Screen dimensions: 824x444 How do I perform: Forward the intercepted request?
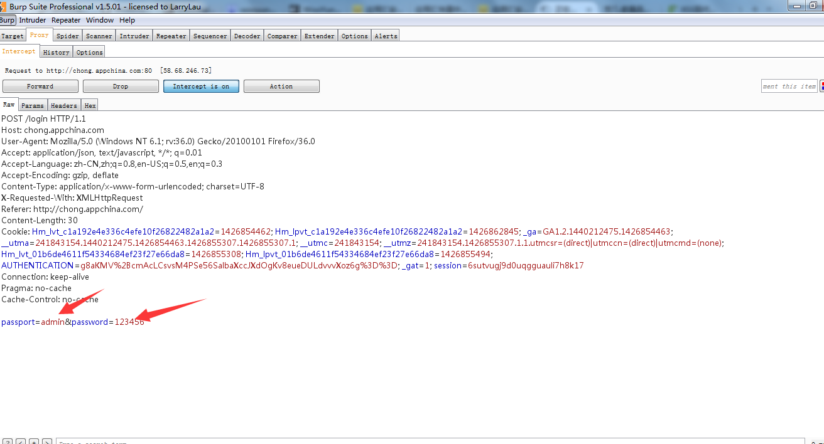point(40,86)
